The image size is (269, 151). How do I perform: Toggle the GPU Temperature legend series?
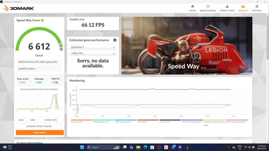(126, 121)
